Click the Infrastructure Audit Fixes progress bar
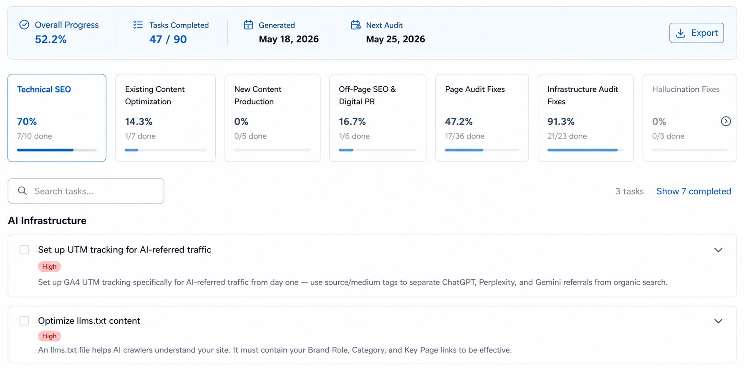 (585, 150)
